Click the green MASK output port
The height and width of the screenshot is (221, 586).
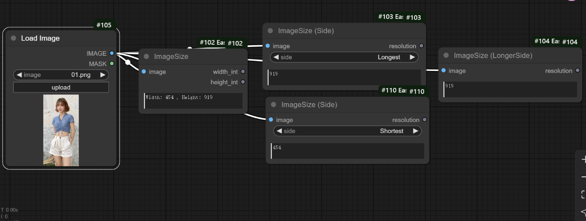coord(112,64)
